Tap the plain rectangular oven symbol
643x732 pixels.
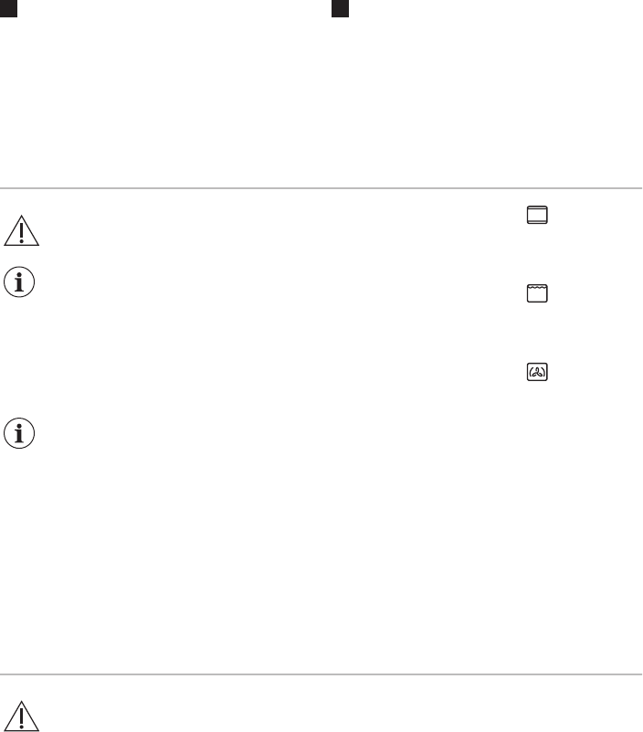[537, 215]
